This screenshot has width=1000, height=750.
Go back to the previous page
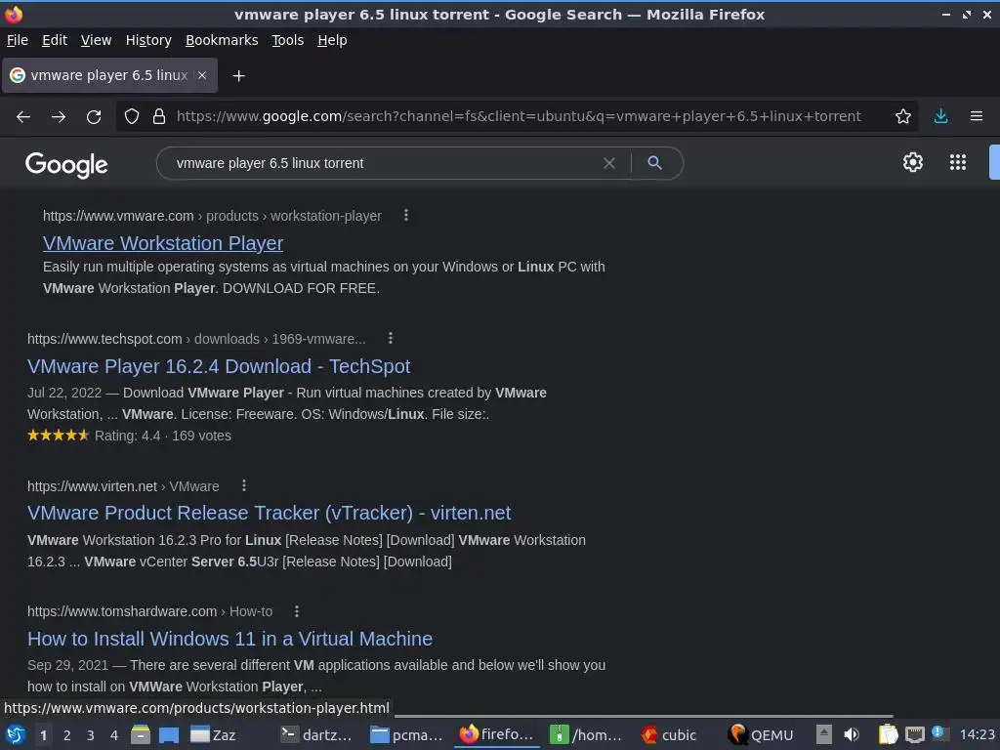click(x=23, y=117)
